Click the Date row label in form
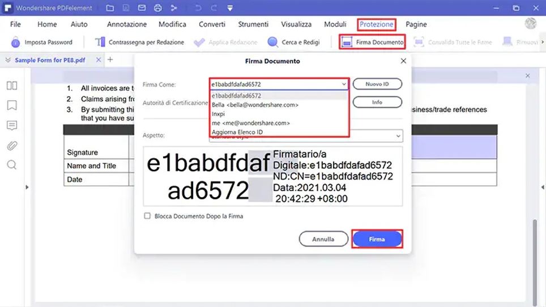Screen dimensions: 546x307 (75, 180)
